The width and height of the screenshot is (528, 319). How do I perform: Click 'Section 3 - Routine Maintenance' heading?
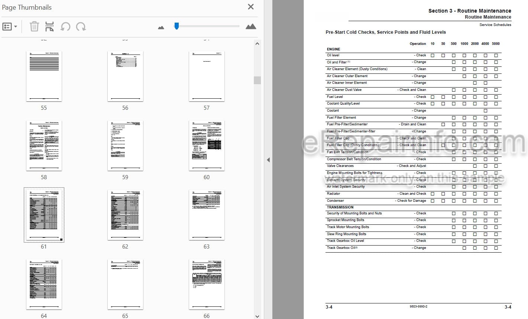coord(470,11)
